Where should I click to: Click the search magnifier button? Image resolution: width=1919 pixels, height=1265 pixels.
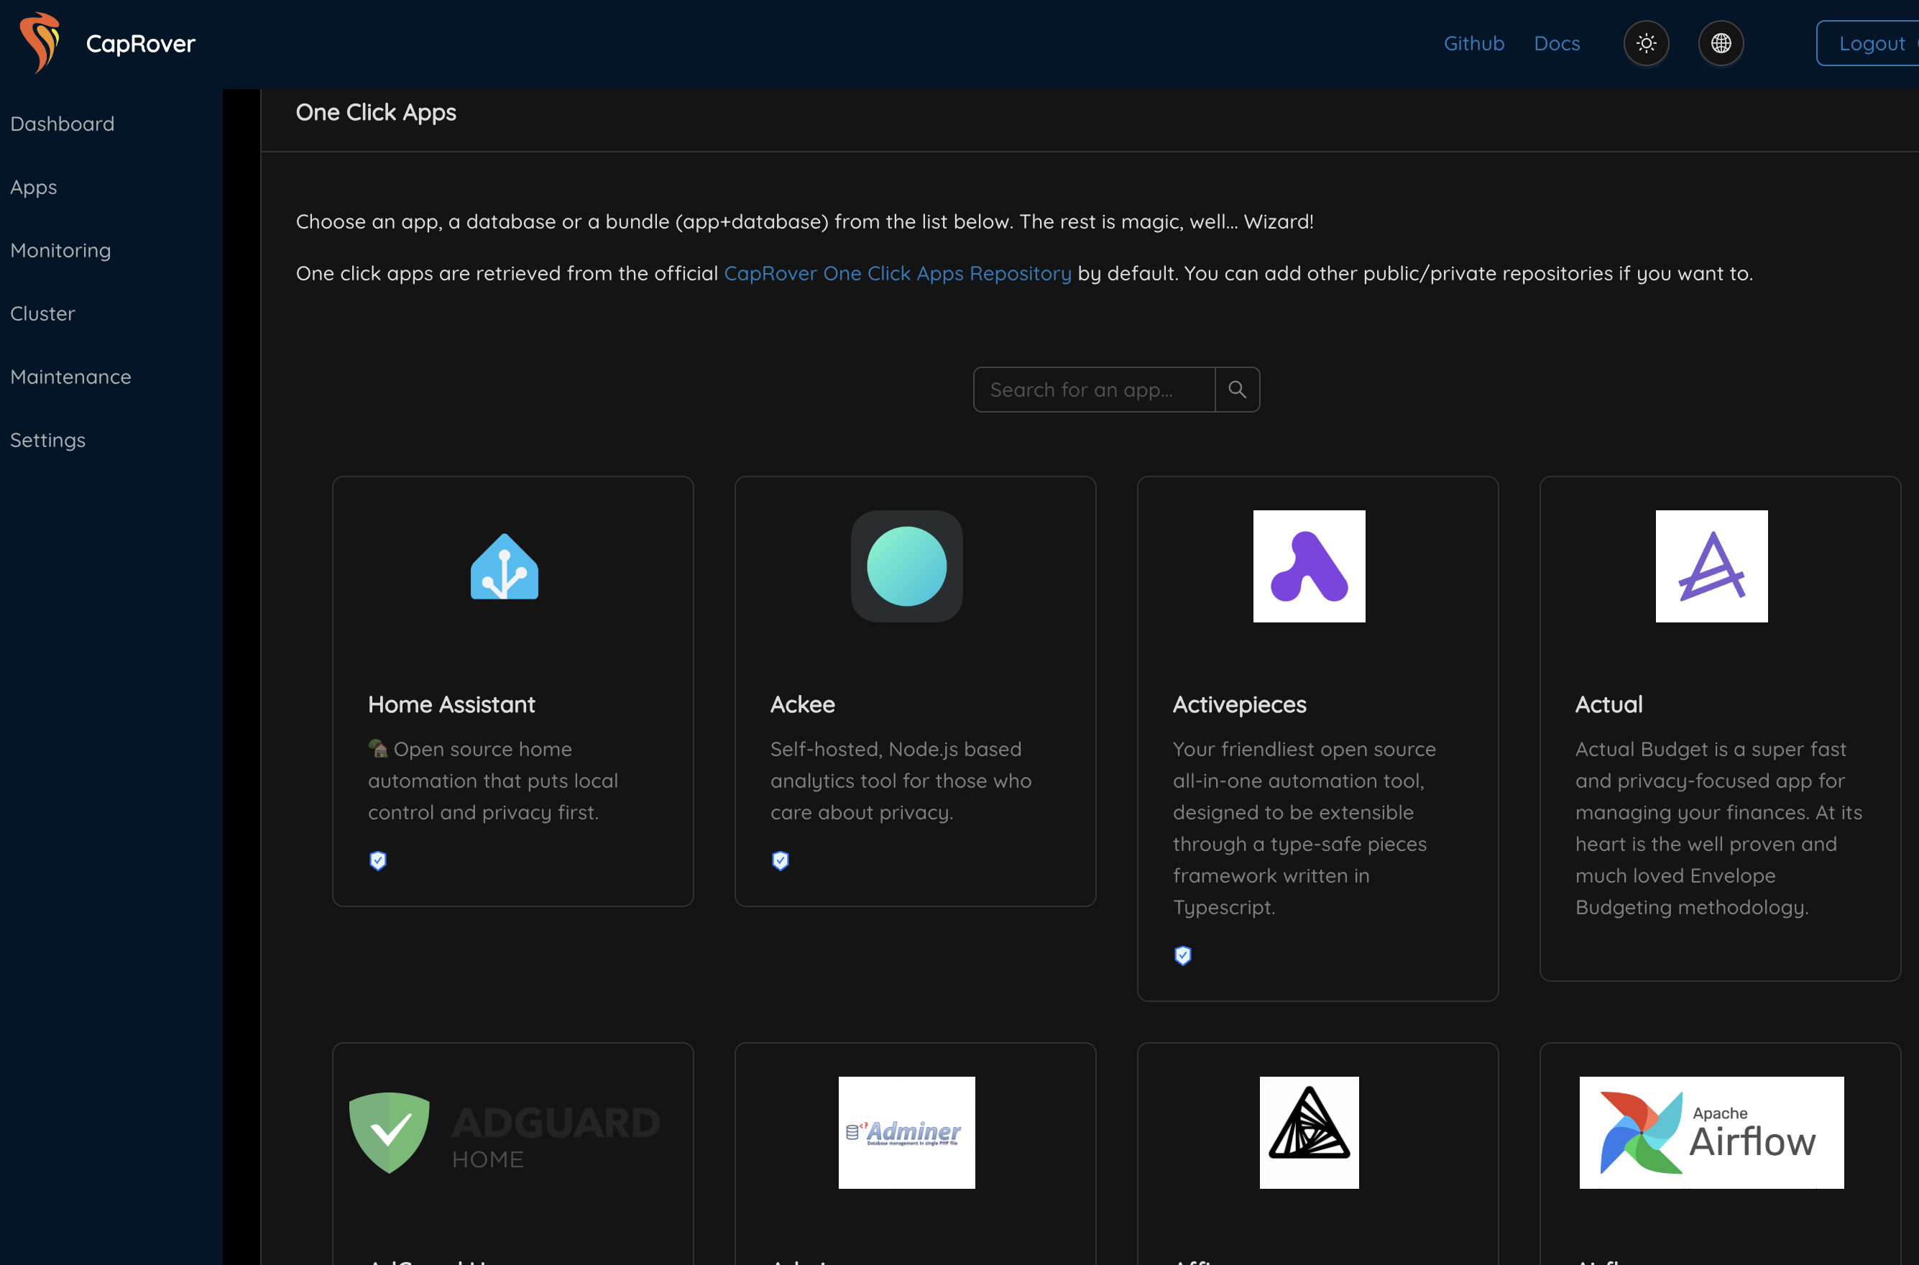tap(1237, 390)
